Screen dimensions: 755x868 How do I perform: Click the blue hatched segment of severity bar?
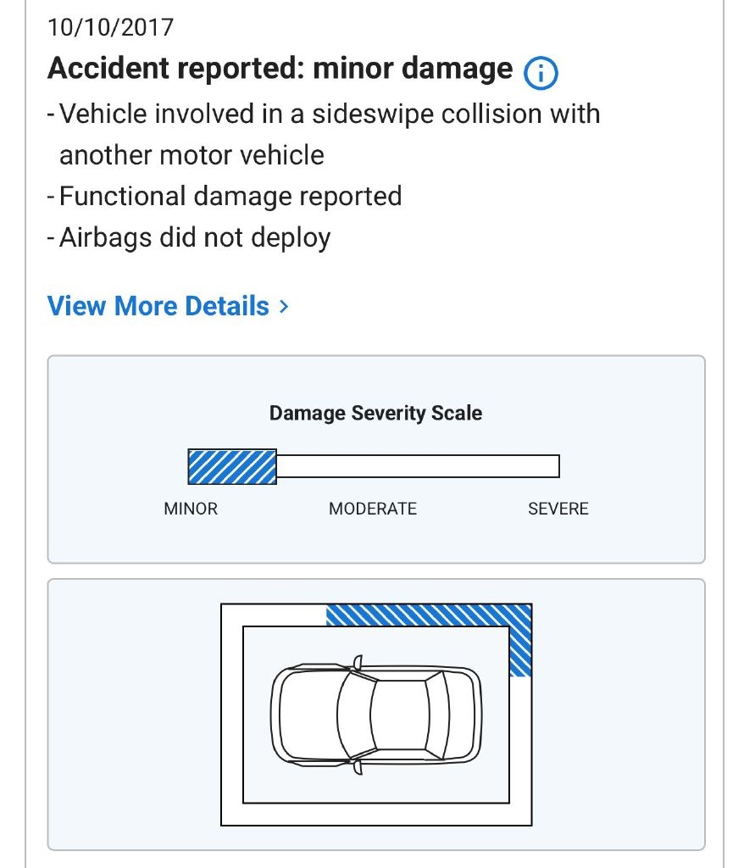tap(232, 466)
